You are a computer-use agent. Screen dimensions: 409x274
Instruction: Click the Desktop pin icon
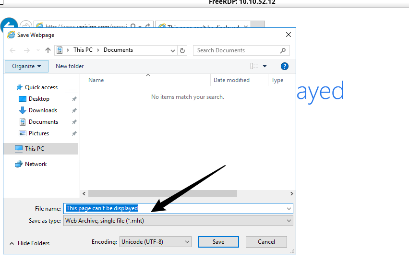[x=74, y=99]
